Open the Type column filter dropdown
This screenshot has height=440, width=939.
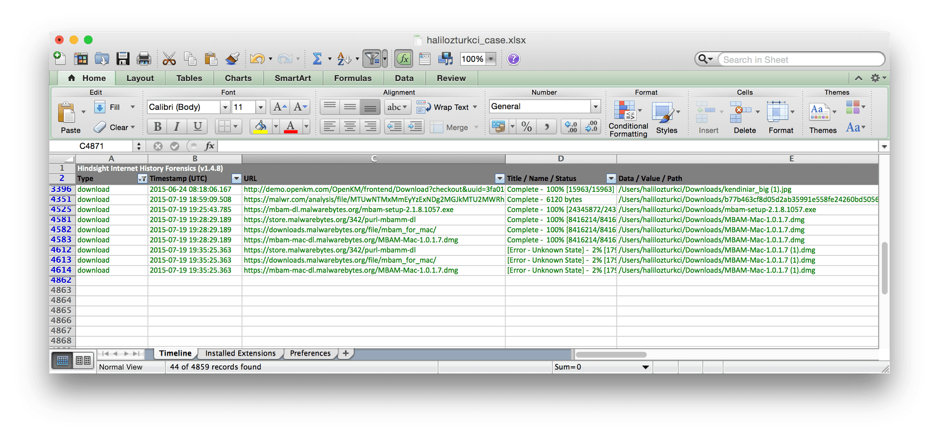point(142,179)
